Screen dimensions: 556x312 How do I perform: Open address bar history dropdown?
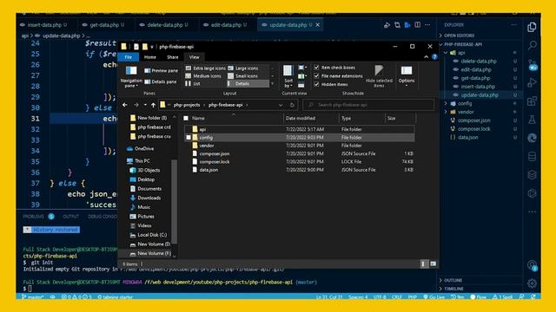click(x=281, y=105)
